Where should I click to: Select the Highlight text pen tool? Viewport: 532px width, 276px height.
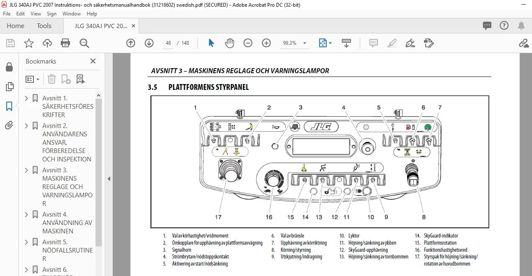click(x=392, y=43)
